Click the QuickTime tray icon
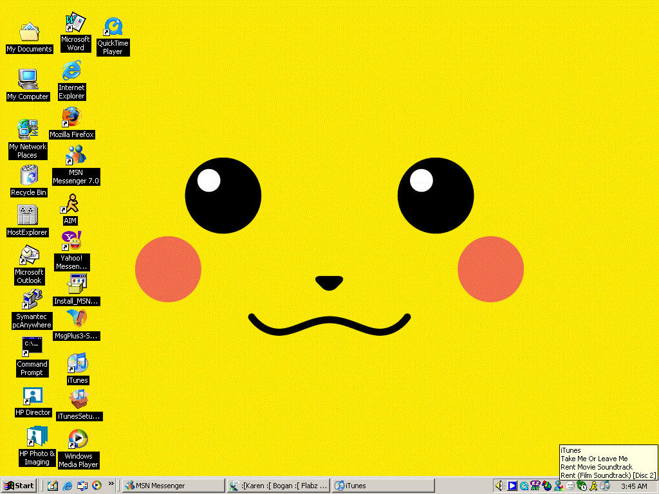 524,486
